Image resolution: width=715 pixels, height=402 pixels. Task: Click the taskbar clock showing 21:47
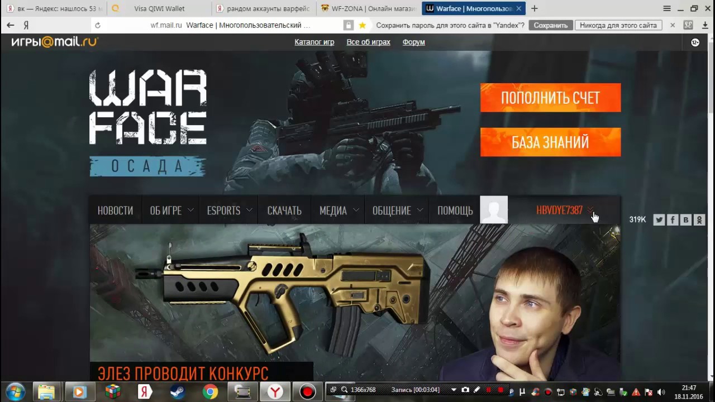(x=688, y=392)
